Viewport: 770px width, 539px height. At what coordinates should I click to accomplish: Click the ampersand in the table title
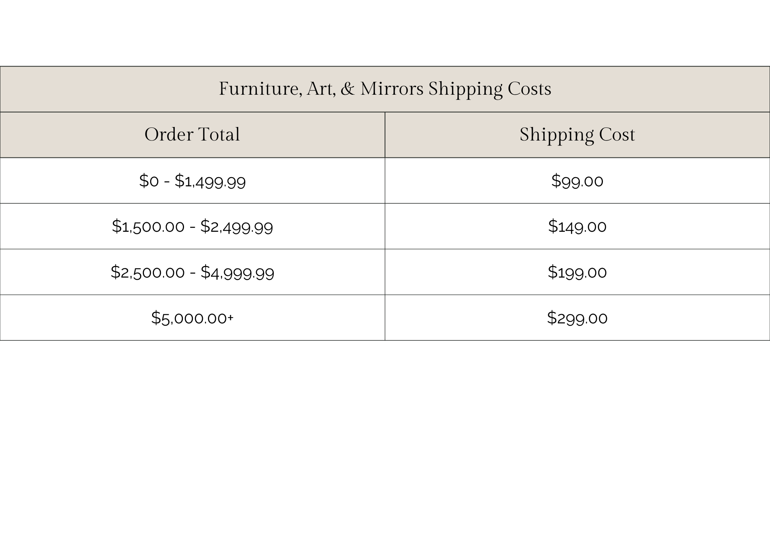tap(348, 89)
